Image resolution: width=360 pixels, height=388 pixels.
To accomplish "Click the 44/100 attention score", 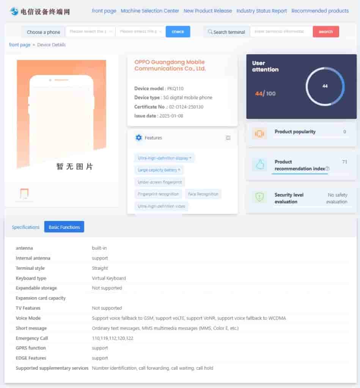I will (266, 94).
